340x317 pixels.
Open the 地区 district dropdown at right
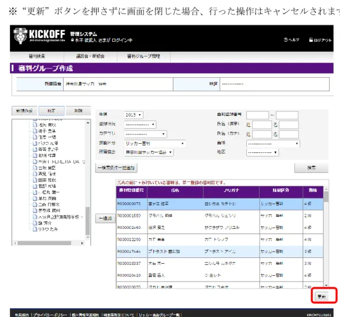coord(263,152)
